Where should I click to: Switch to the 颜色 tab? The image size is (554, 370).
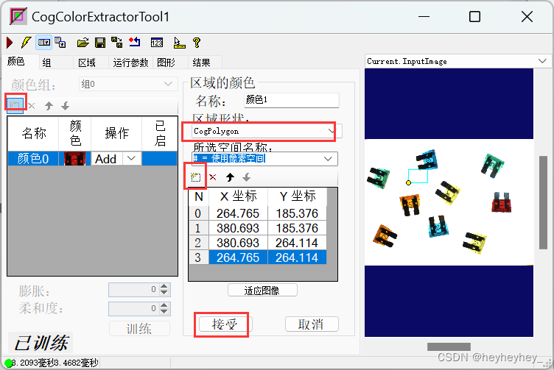pos(16,61)
